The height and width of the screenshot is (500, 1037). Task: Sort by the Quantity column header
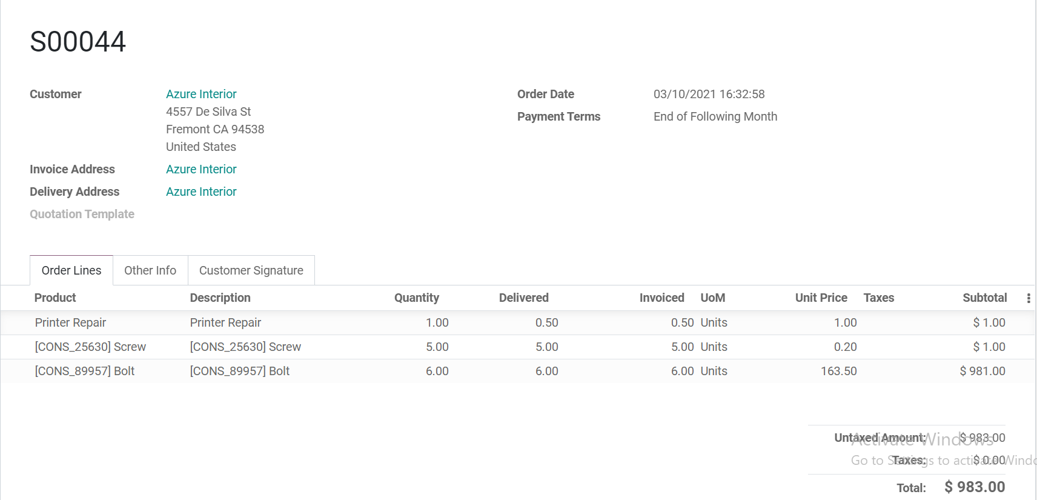(417, 298)
